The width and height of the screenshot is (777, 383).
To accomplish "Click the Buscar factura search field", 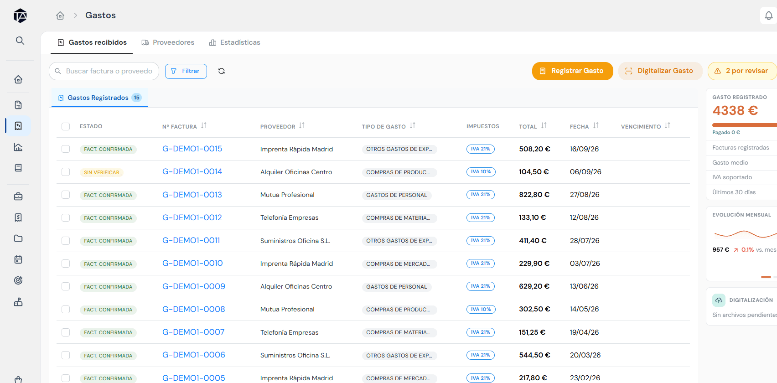I will tap(104, 71).
